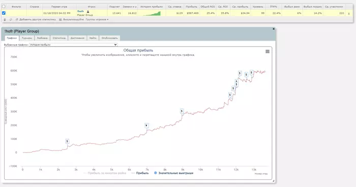The width and height of the screenshot is (356, 187).
Task: Open the 'История прибыли' chart dropdown
Action: click(73, 45)
